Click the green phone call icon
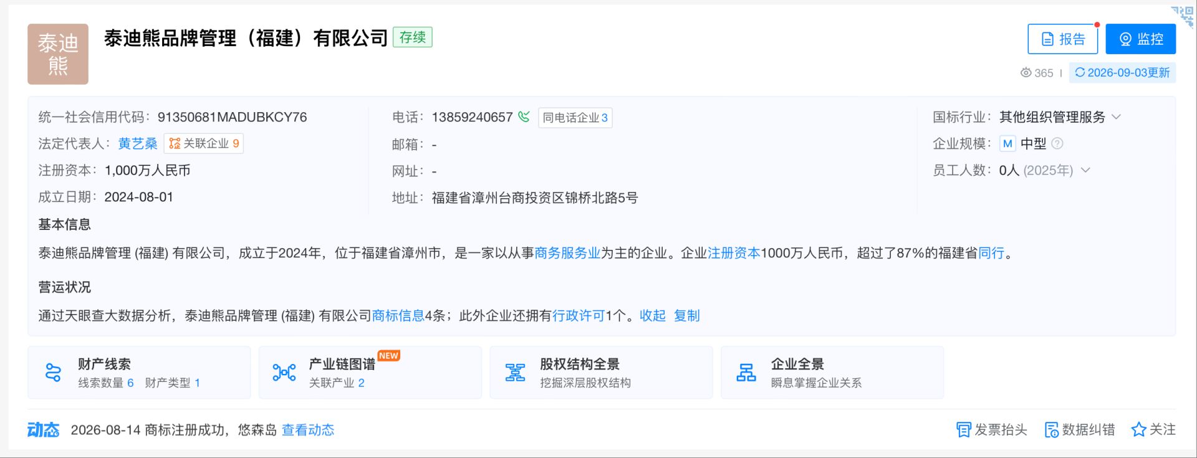 [x=524, y=117]
